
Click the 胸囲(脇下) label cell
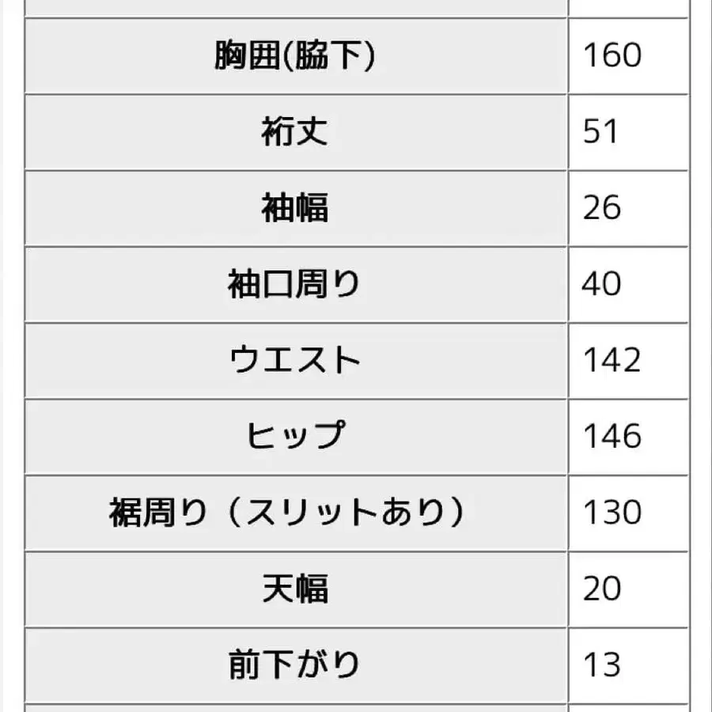pos(294,56)
